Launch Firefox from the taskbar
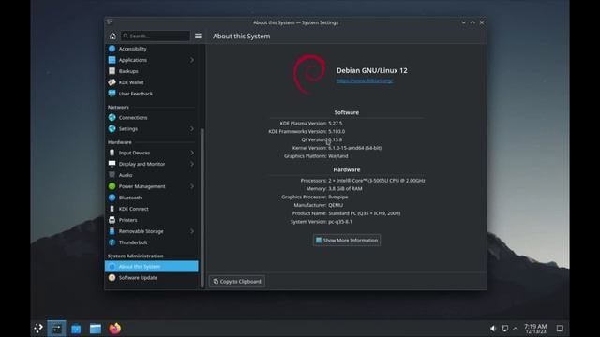Viewport: 600px width, 337px height. click(114, 329)
